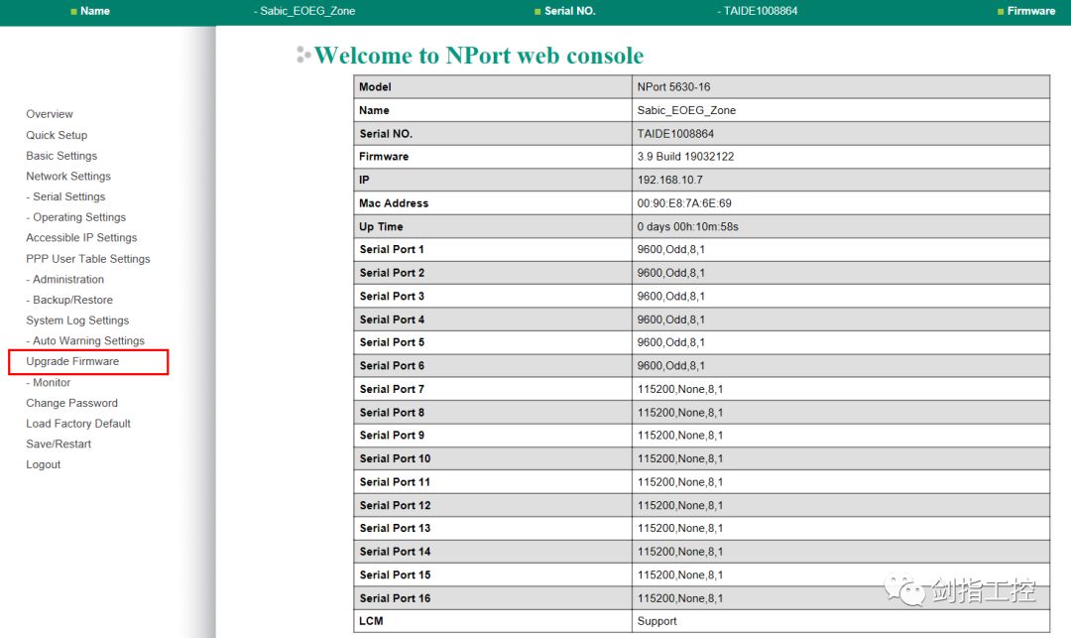This screenshot has height=638, width=1071.
Task: Click the 'Serial Port 15' row label
Action: pyautogui.click(x=395, y=574)
